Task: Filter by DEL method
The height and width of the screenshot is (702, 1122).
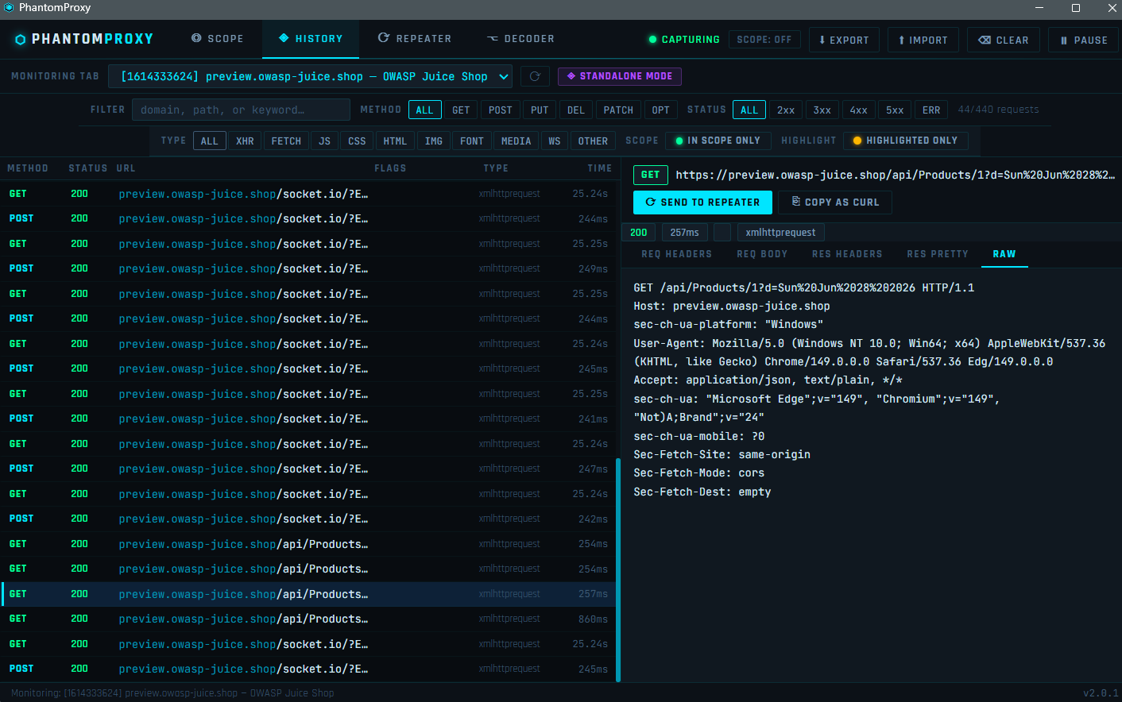Action: point(576,110)
